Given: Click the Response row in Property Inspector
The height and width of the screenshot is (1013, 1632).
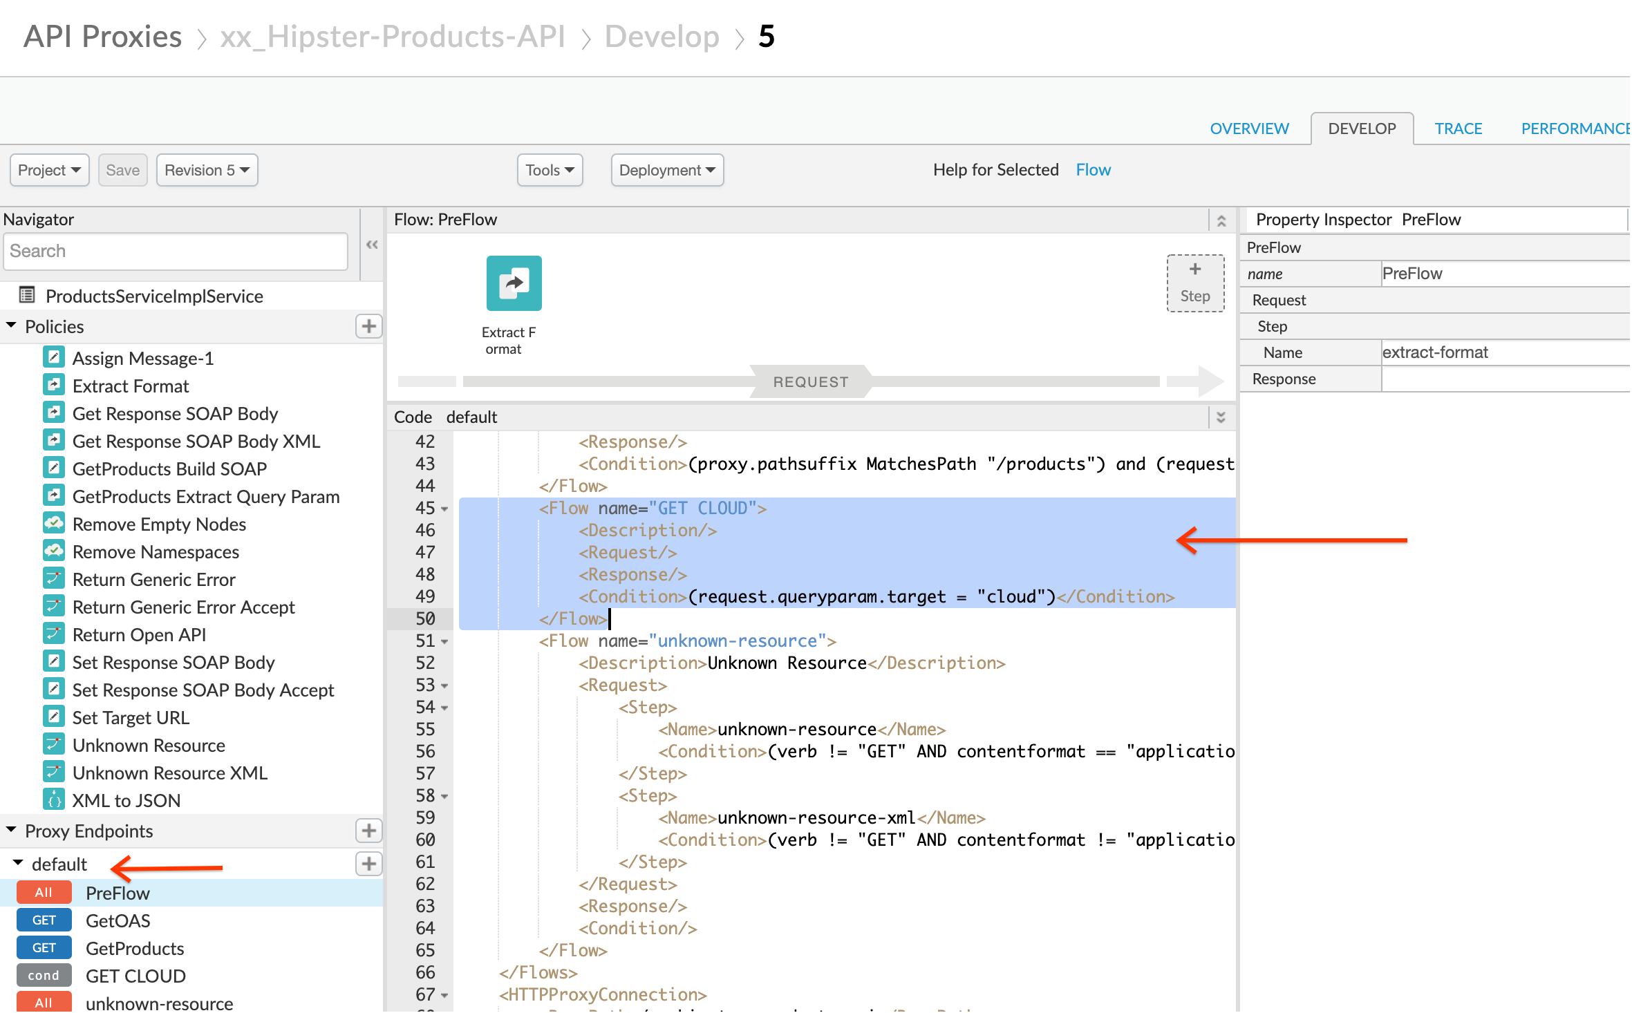Looking at the screenshot, I should click(x=1435, y=379).
